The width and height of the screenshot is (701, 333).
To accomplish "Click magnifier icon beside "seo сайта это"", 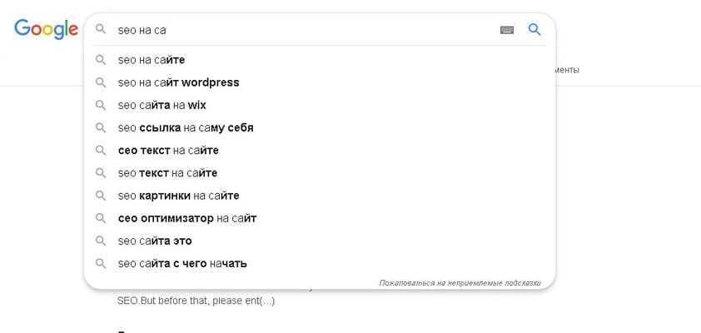I will click(x=101, y=241).
